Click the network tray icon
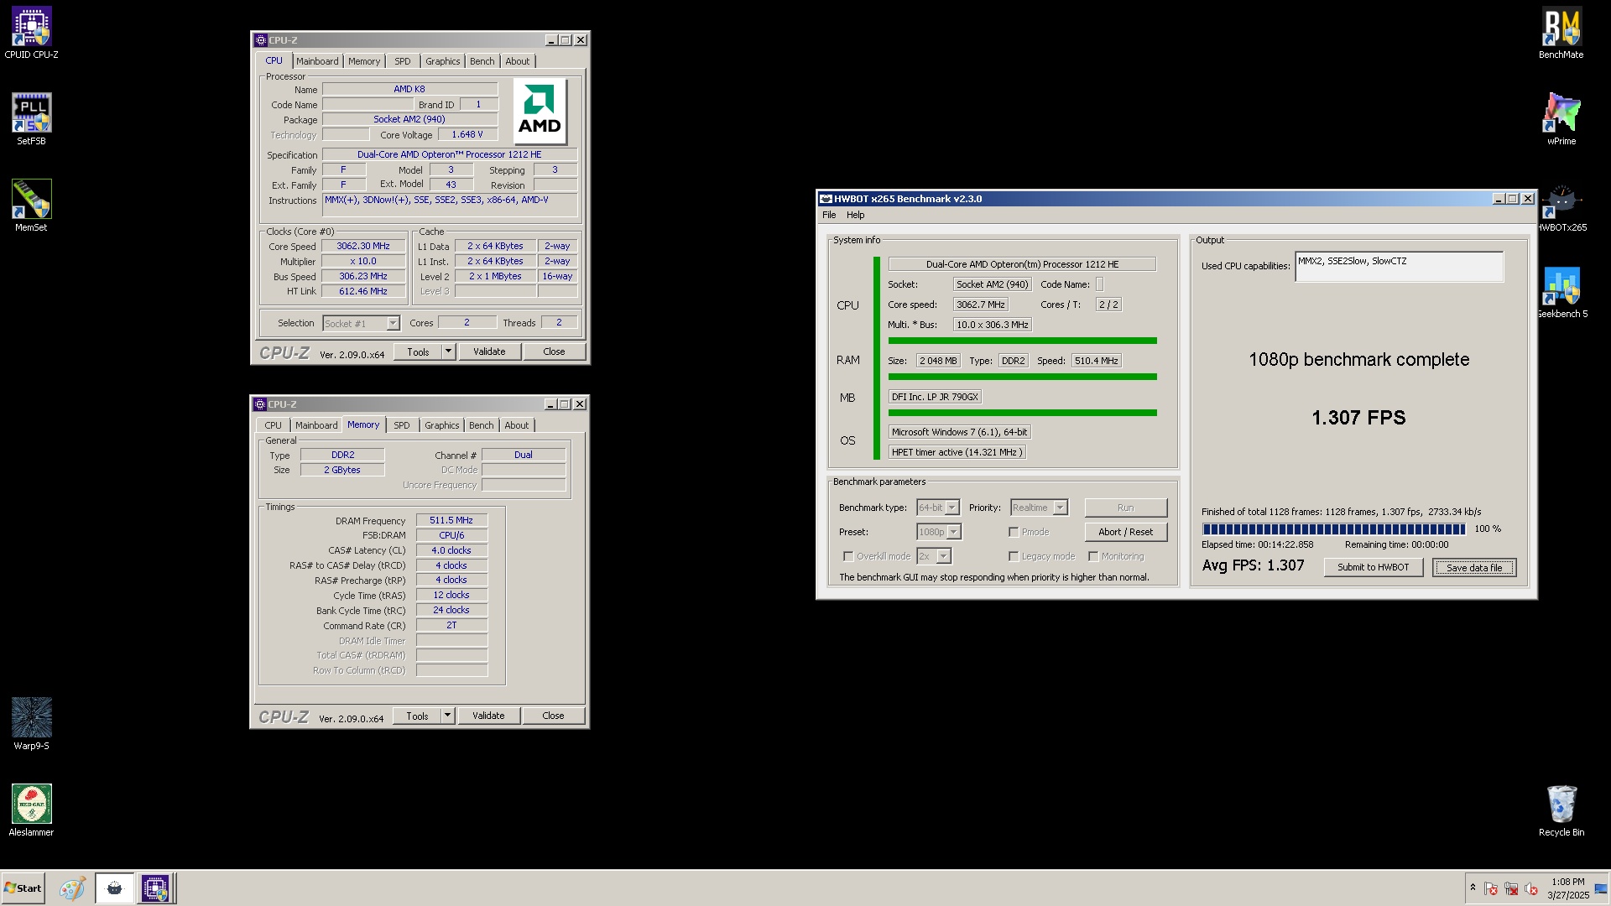Image resolution: width=1611 pixels, height=906 pixels. click(x=1511, y=888)
